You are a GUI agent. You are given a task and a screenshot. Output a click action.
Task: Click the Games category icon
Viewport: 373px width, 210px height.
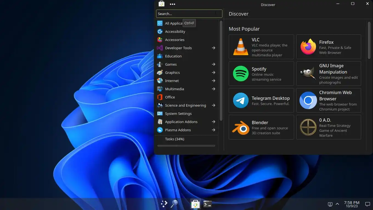tap(160, 64)
